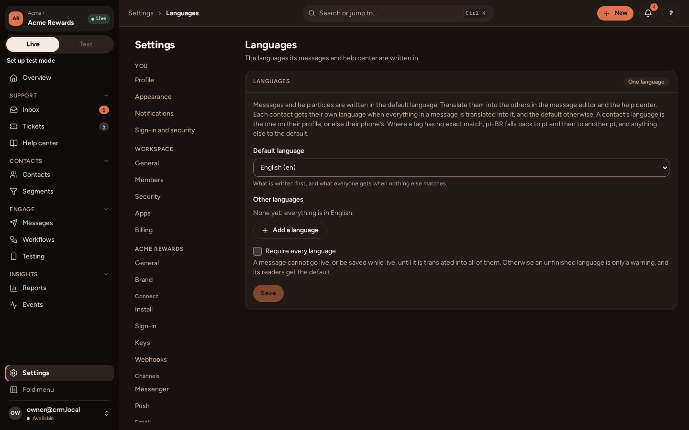Click the One language badge
689x430 pixels.
(x=646, y=82)
